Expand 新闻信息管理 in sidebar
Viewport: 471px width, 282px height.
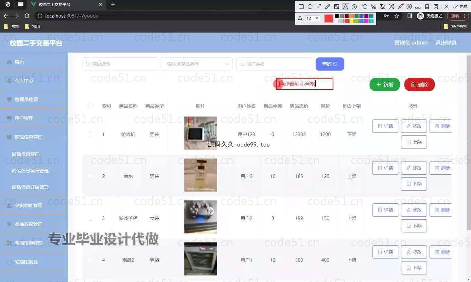pyautogui.click(x=34, y=243)
